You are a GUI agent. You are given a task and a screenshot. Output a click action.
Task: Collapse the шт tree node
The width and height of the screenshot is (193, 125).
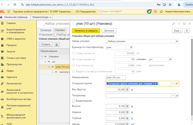pyautogui.click(x=45, y=62)
